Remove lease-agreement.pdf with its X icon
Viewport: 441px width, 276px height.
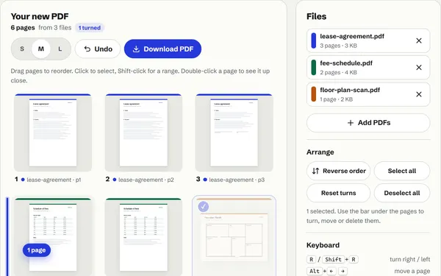point(418,40)
